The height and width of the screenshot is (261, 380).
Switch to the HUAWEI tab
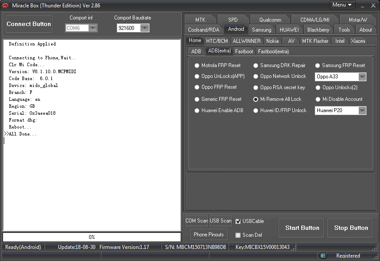tap(289, 29)
